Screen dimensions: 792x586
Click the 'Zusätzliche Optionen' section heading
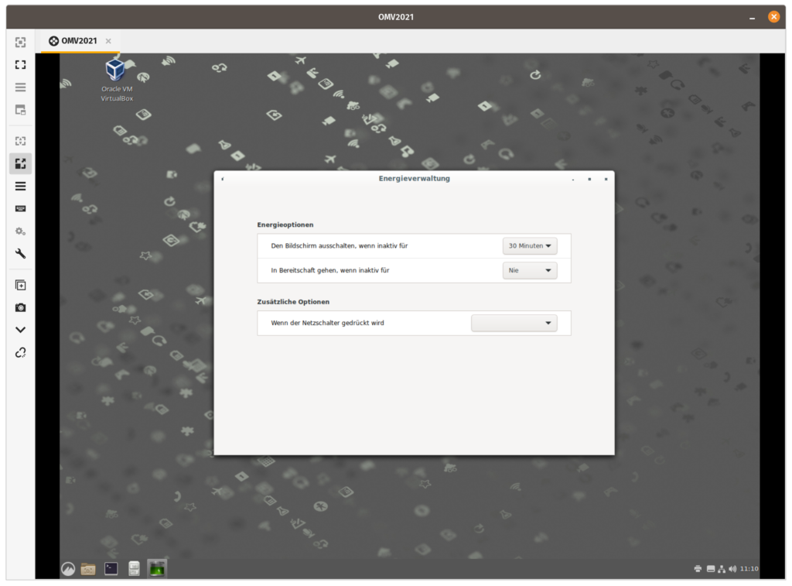click(293, 302)
